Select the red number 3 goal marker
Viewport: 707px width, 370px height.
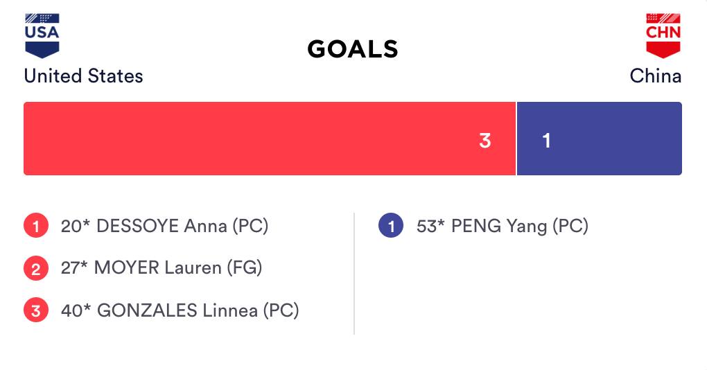click(x=35, y=310)
